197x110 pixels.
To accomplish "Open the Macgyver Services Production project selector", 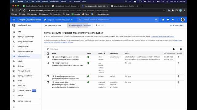I will click(58, 20).
